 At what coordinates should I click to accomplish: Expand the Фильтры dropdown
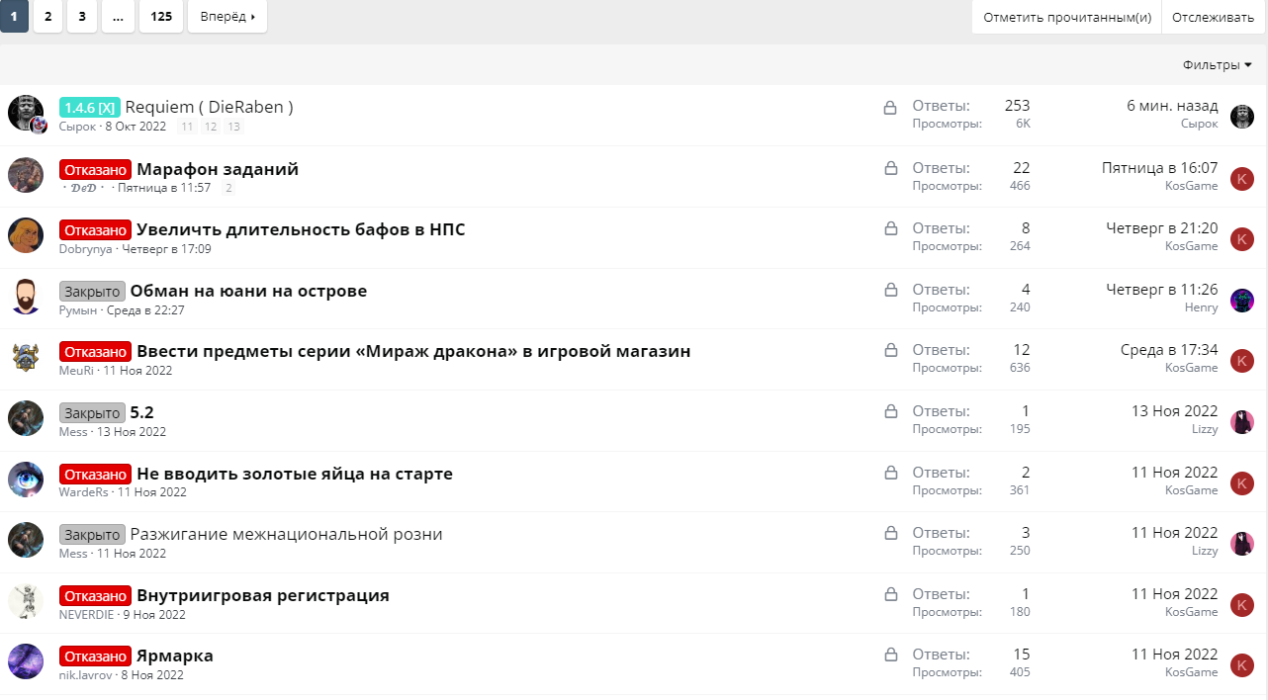[1217, 65]
